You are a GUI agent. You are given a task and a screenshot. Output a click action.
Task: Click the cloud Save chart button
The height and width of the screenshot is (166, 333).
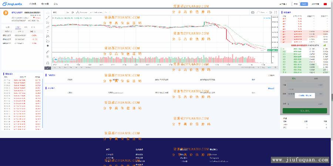(x=261, y=12)
